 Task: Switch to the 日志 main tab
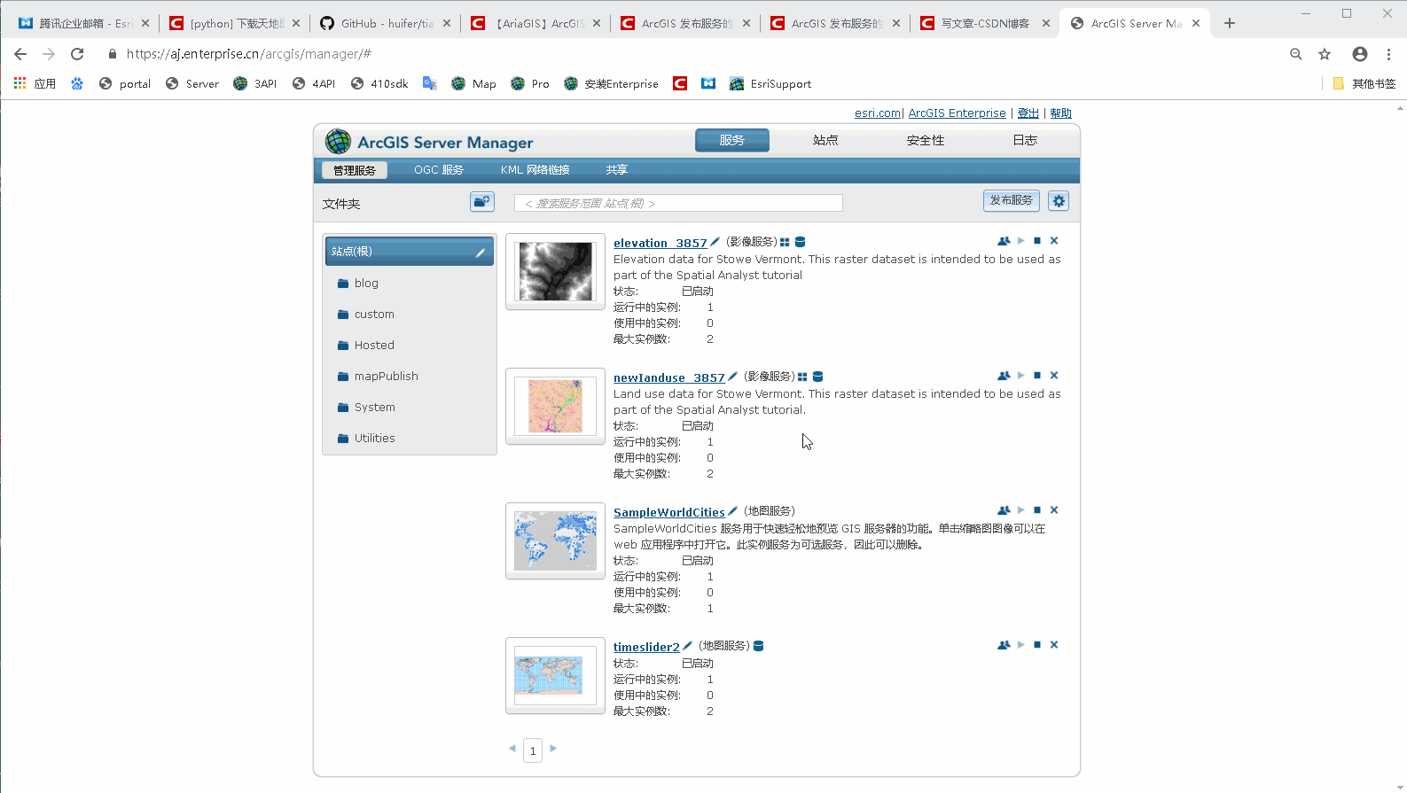click(x=1025, y=140)
